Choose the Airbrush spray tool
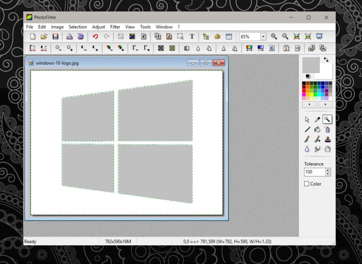Screen dimensions: 362x264 (x=327, y=129)
